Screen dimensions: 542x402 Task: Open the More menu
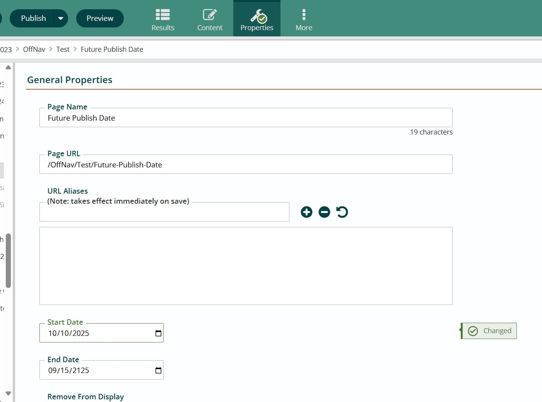(304, 17)
